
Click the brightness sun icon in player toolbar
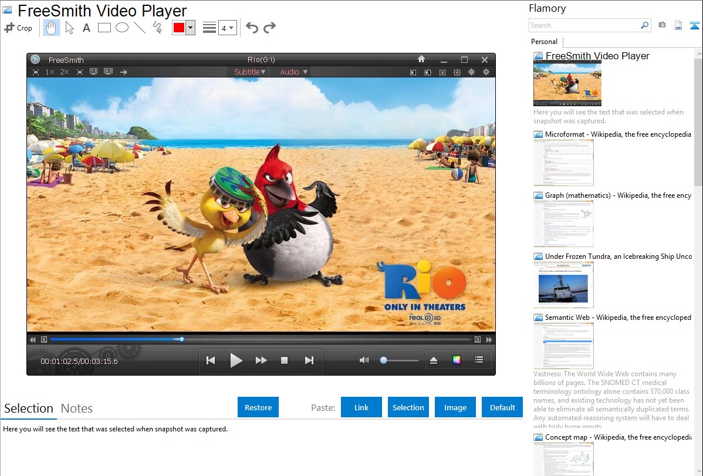pos(472,72)
